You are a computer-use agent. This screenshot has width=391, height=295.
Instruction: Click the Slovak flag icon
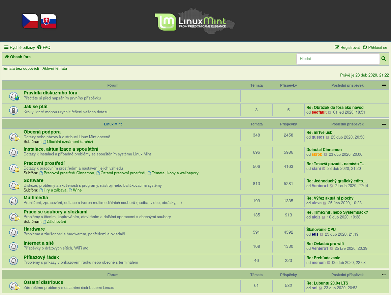pyautogui.click(x=49, y=21)
